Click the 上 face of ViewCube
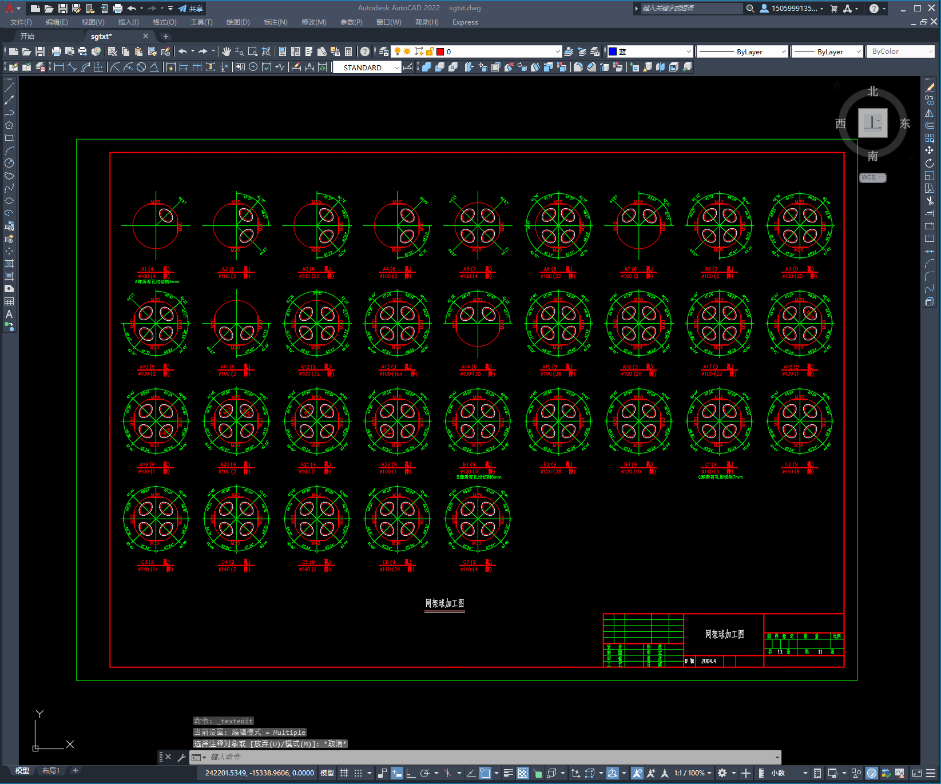The height and width of the screenshot is (784, 941). point(873,123)
